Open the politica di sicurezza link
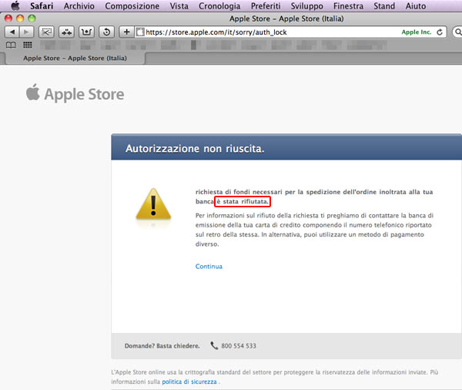 tap(189, 382)
